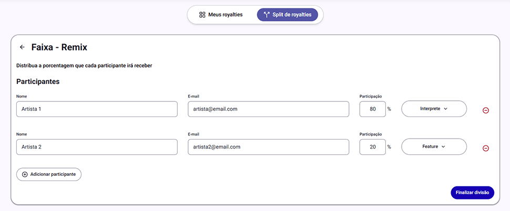Viewport: 510px width, 211px height.
Task: Select the Participação field showing 80
Action: click(x=373, y=109)
